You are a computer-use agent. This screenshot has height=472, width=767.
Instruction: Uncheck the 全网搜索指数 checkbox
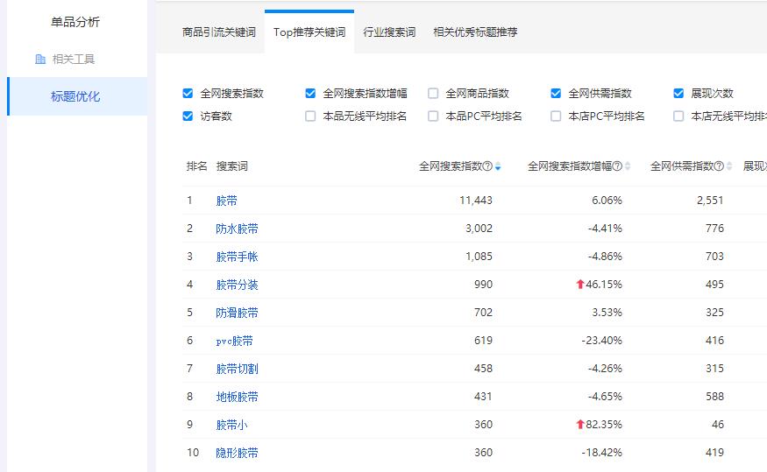point(188,94)
